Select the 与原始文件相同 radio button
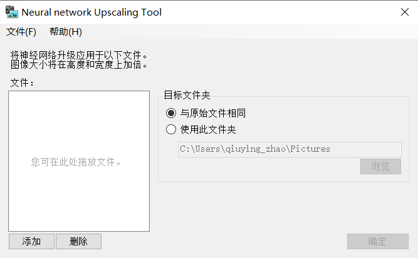 pos(171,113)
